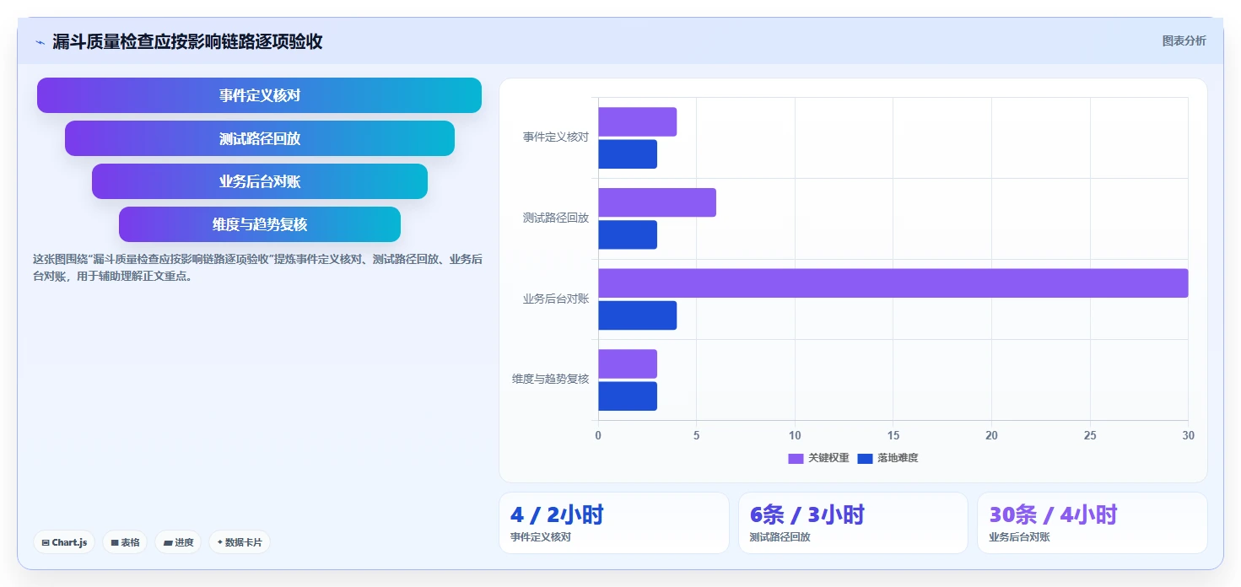Click the purple 关键权重 bar for 事件定义核对
This screenshot has width=1241, height=587.
tap(637, 121)
